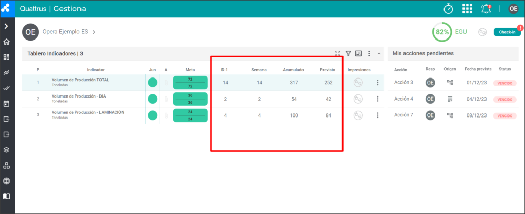Open the apps grid launcher

pos(467,9)
